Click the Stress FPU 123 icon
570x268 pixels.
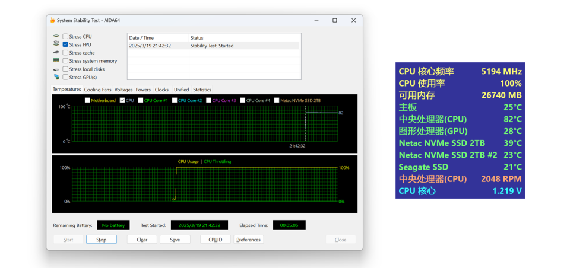(x=56, y=43)
